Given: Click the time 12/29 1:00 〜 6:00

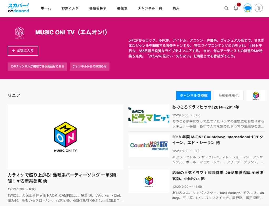Looking at the screenshot, I should click(x=22, y=189).
